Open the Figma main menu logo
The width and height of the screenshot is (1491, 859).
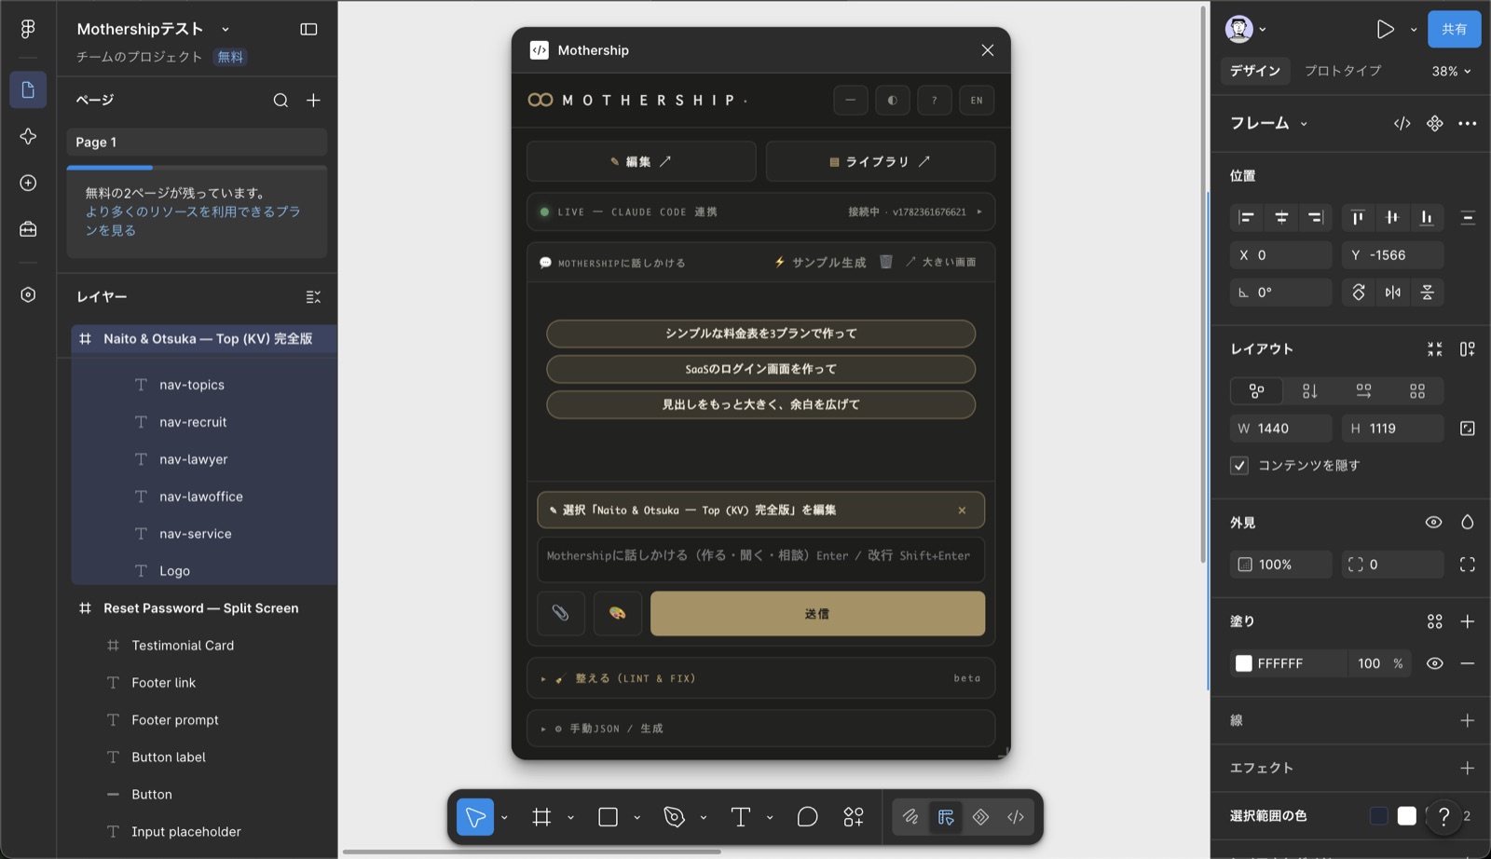pos(28,29)
